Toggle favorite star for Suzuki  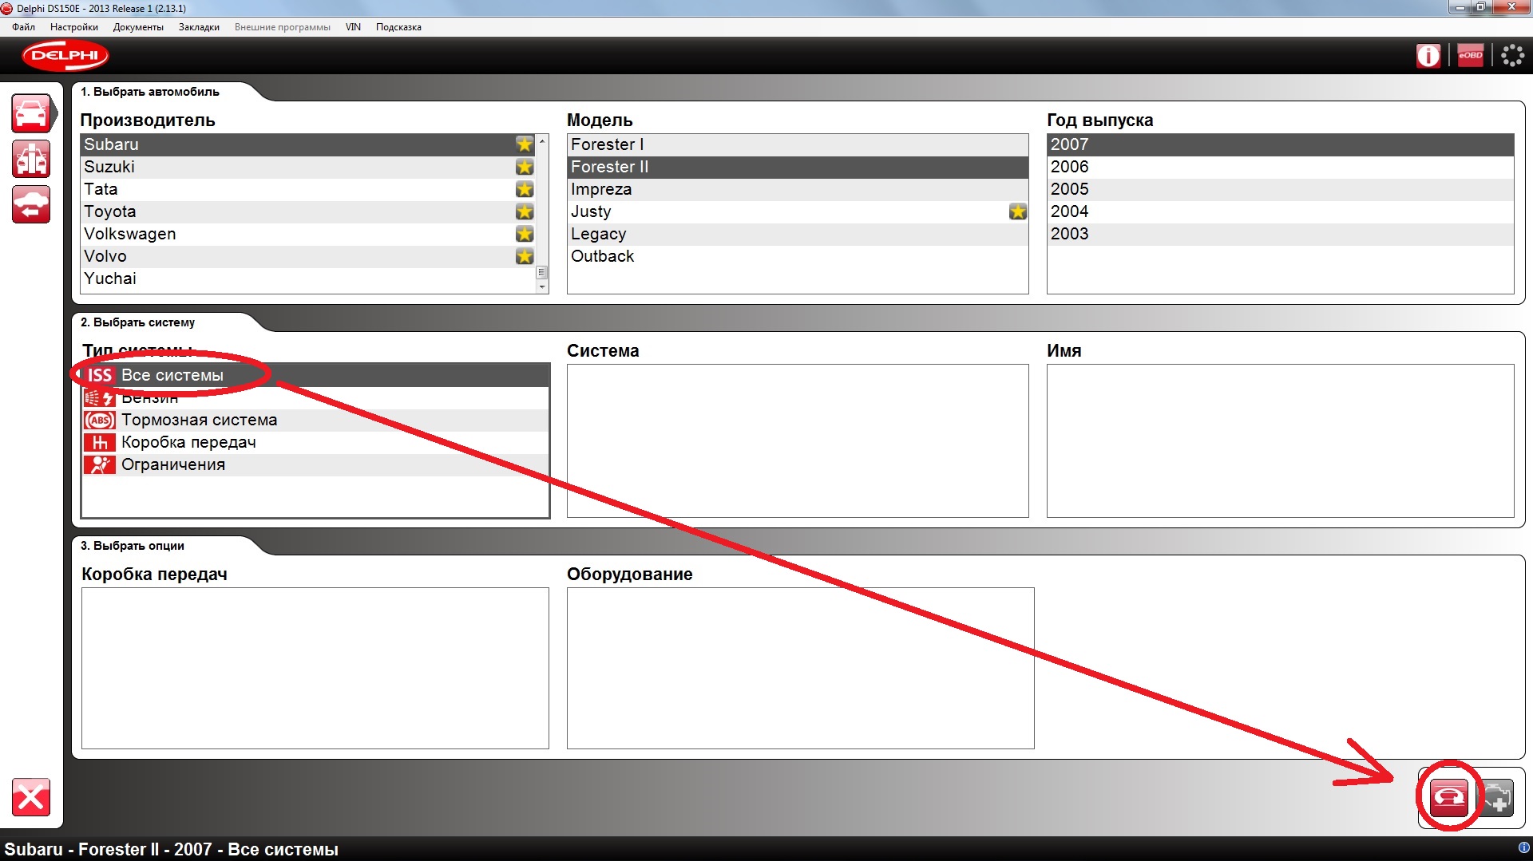coord(525,167)
